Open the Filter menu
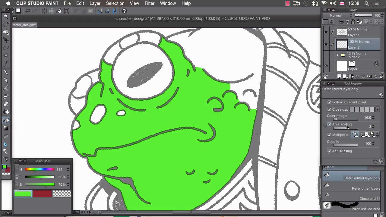Screen dimensions: 386x217 click(x=149, y=3)
